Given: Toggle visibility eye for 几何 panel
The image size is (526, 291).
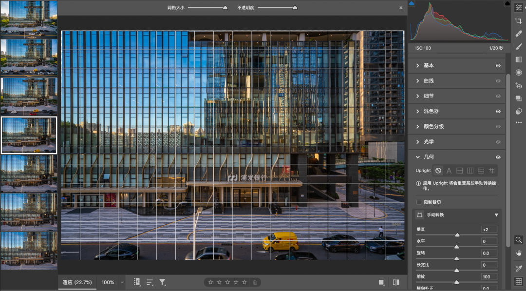Looking at the screenshot, I should tap(498, 157).
